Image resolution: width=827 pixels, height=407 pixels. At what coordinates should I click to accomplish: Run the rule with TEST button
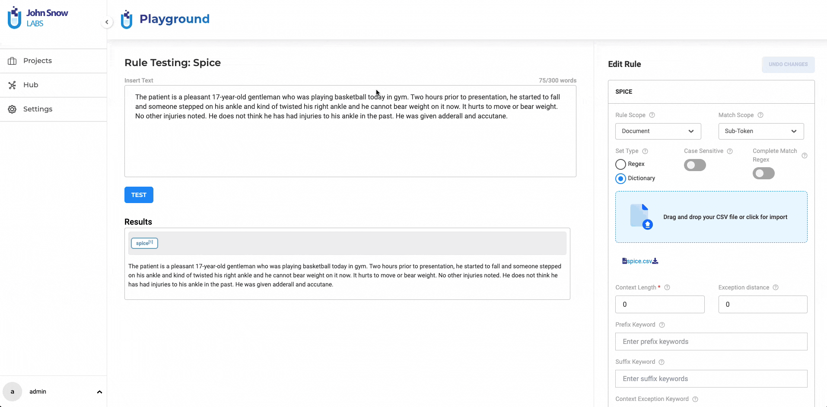click(x=139, y=195)
